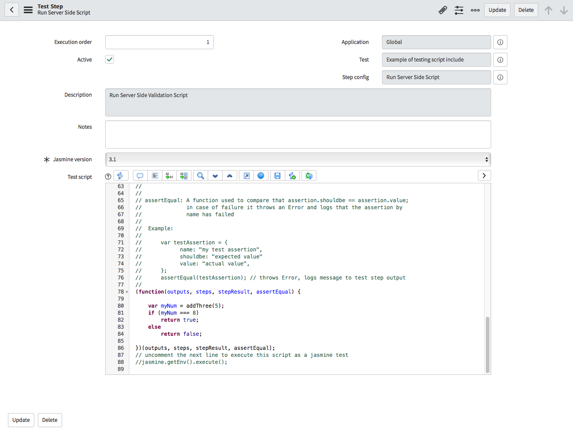Show info for the Application field
This screenshot has width=573, height=432.
(x=500, y=42)
